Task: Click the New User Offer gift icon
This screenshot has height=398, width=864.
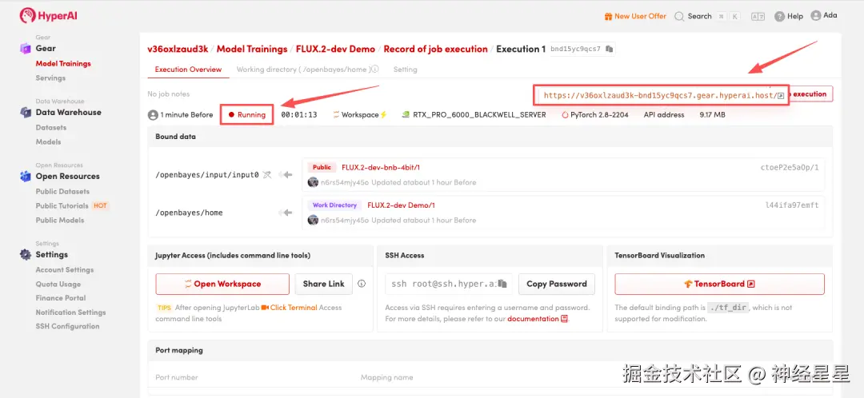Action: 608,17
